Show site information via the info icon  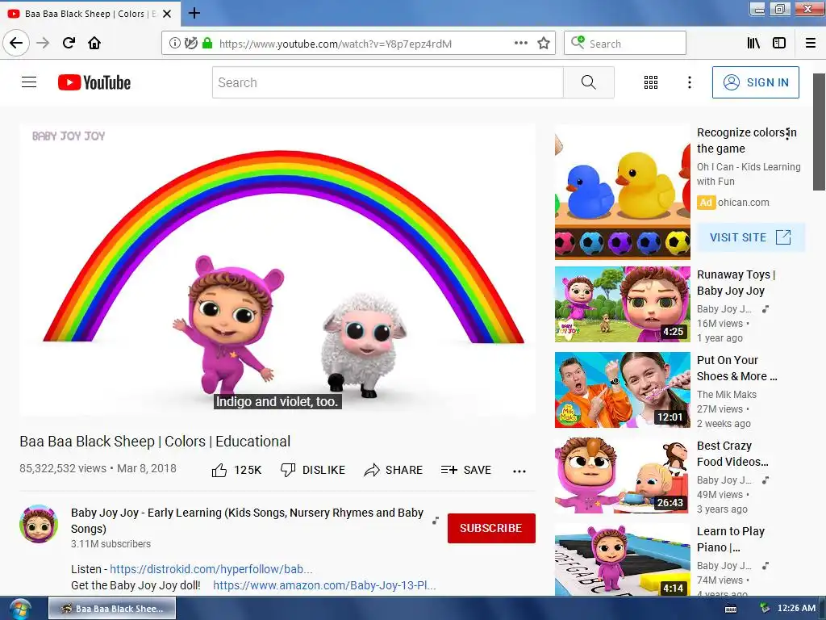coord(175,44)
